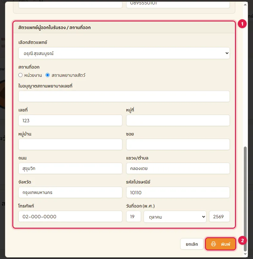Viewport: 253px width, 259px height.
Task: Focus the empty ซอย field
Action: [x=178, y=144]
